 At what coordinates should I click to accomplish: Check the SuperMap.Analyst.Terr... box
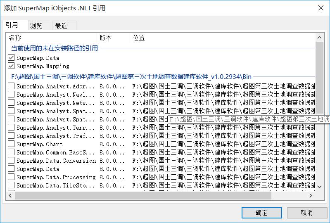click(x=11, y=128)
